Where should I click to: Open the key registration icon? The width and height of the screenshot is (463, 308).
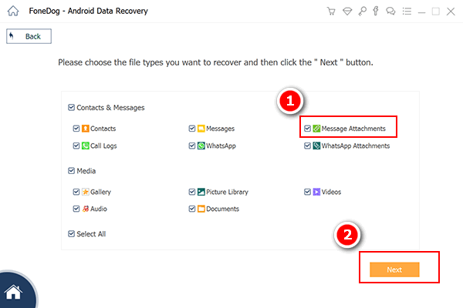click(363, 12)
